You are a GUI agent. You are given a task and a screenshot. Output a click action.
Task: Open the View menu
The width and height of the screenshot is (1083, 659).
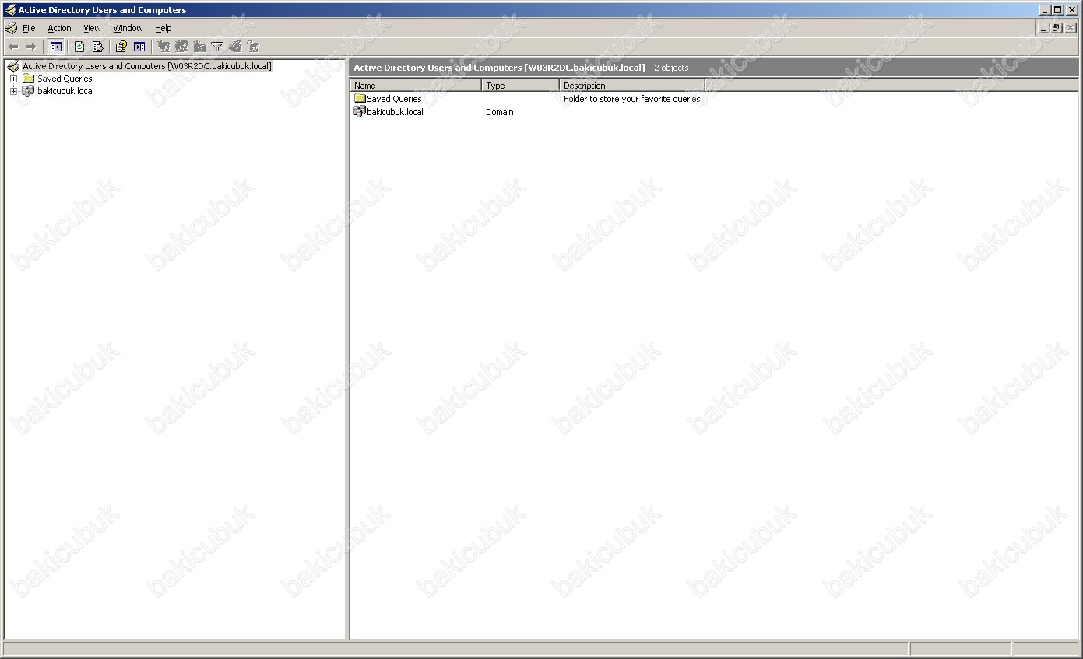(92, 28)
